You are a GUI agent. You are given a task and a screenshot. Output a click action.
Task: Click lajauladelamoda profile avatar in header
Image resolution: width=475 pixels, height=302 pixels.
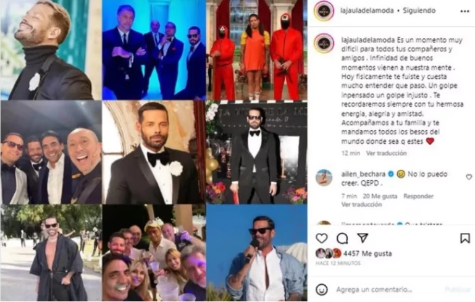coord(324,11)
